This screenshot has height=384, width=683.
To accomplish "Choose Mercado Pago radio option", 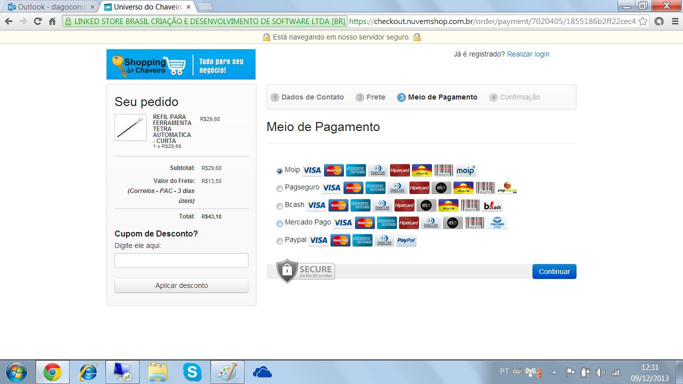I will (279, 223).
